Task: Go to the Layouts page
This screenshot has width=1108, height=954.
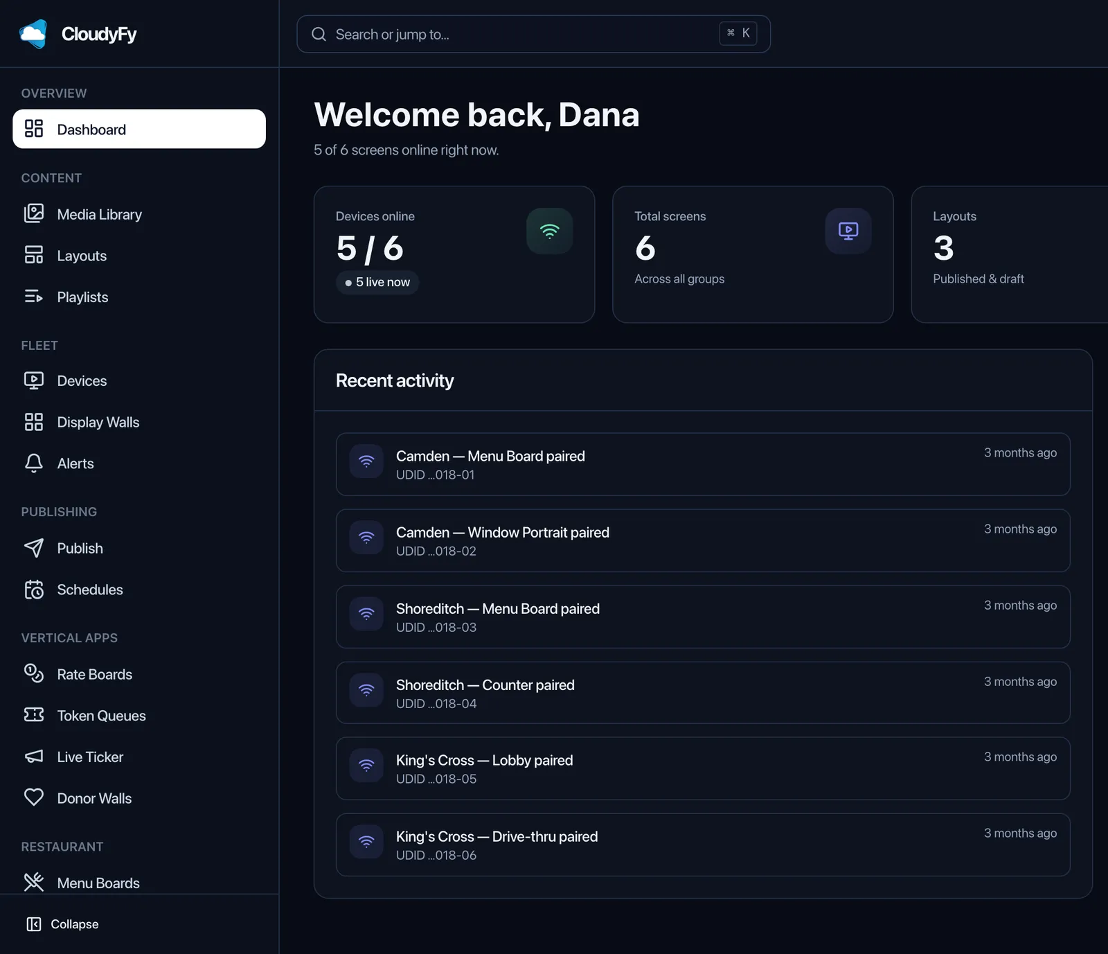Action: click(139, 256)
